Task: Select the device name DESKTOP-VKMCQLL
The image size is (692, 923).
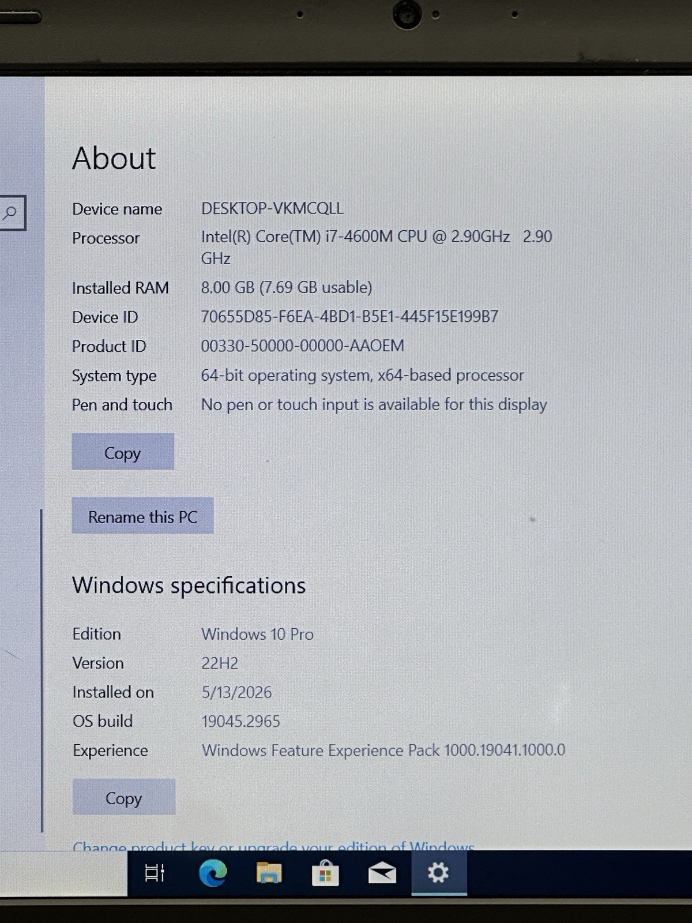Action: pyautogui.click(x=272, y=208)
